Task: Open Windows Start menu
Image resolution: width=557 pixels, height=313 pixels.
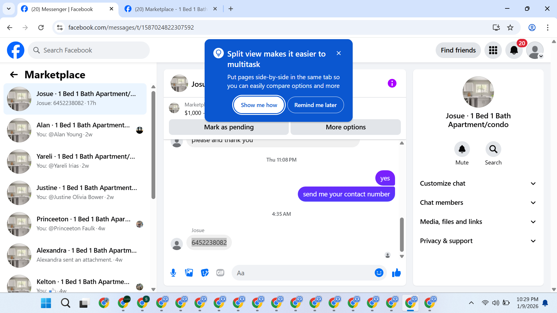Action: (x=46, y=303)
